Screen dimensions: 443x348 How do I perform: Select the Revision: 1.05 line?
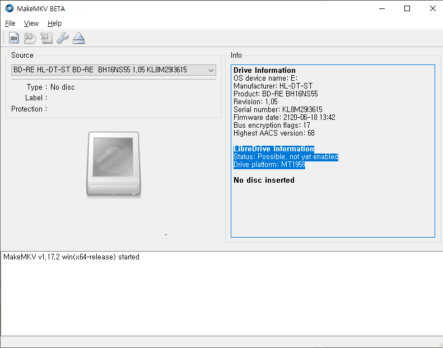pyautogui.click(x=256, y=102)
